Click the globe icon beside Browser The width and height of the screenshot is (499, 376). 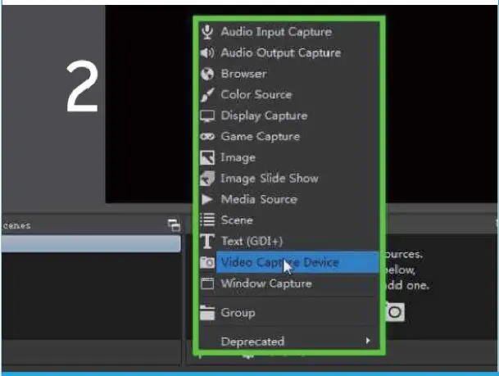click(x=207, y=74)
